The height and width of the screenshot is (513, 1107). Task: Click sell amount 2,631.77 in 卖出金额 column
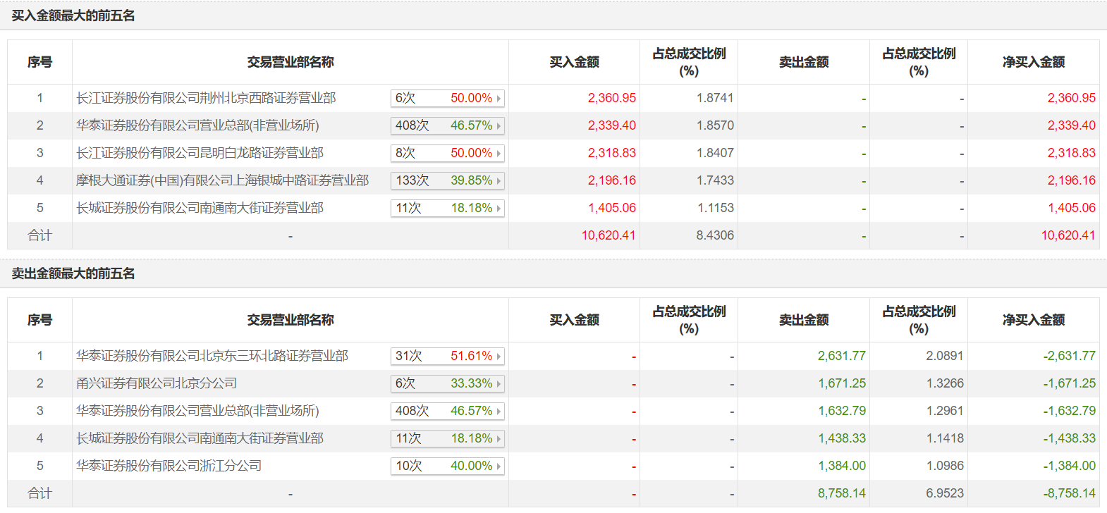tap(841, 356)
